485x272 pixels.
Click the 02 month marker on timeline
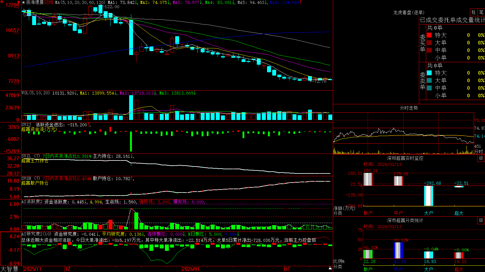click(x=287, y=269)
